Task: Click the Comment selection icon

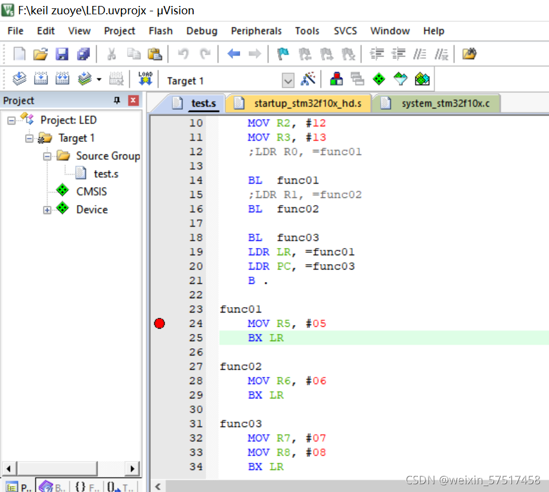Action: (420, 54)
